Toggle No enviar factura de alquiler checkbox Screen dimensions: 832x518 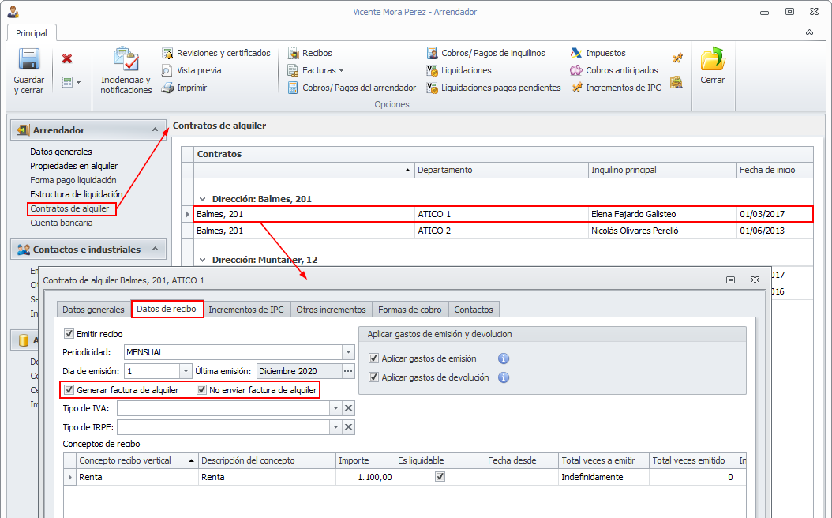point(201,390)
